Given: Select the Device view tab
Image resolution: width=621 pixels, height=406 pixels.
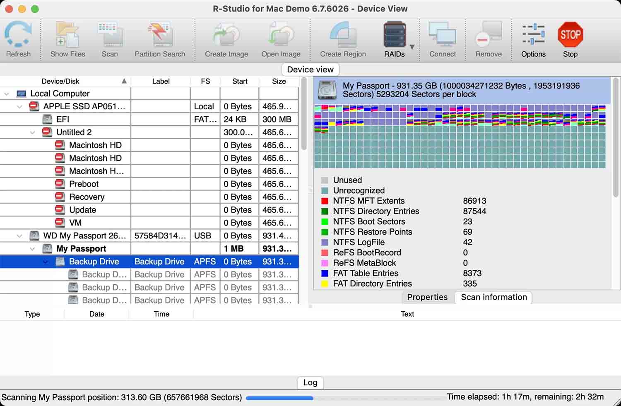Looking at the screenshot, I should [310, 70].
